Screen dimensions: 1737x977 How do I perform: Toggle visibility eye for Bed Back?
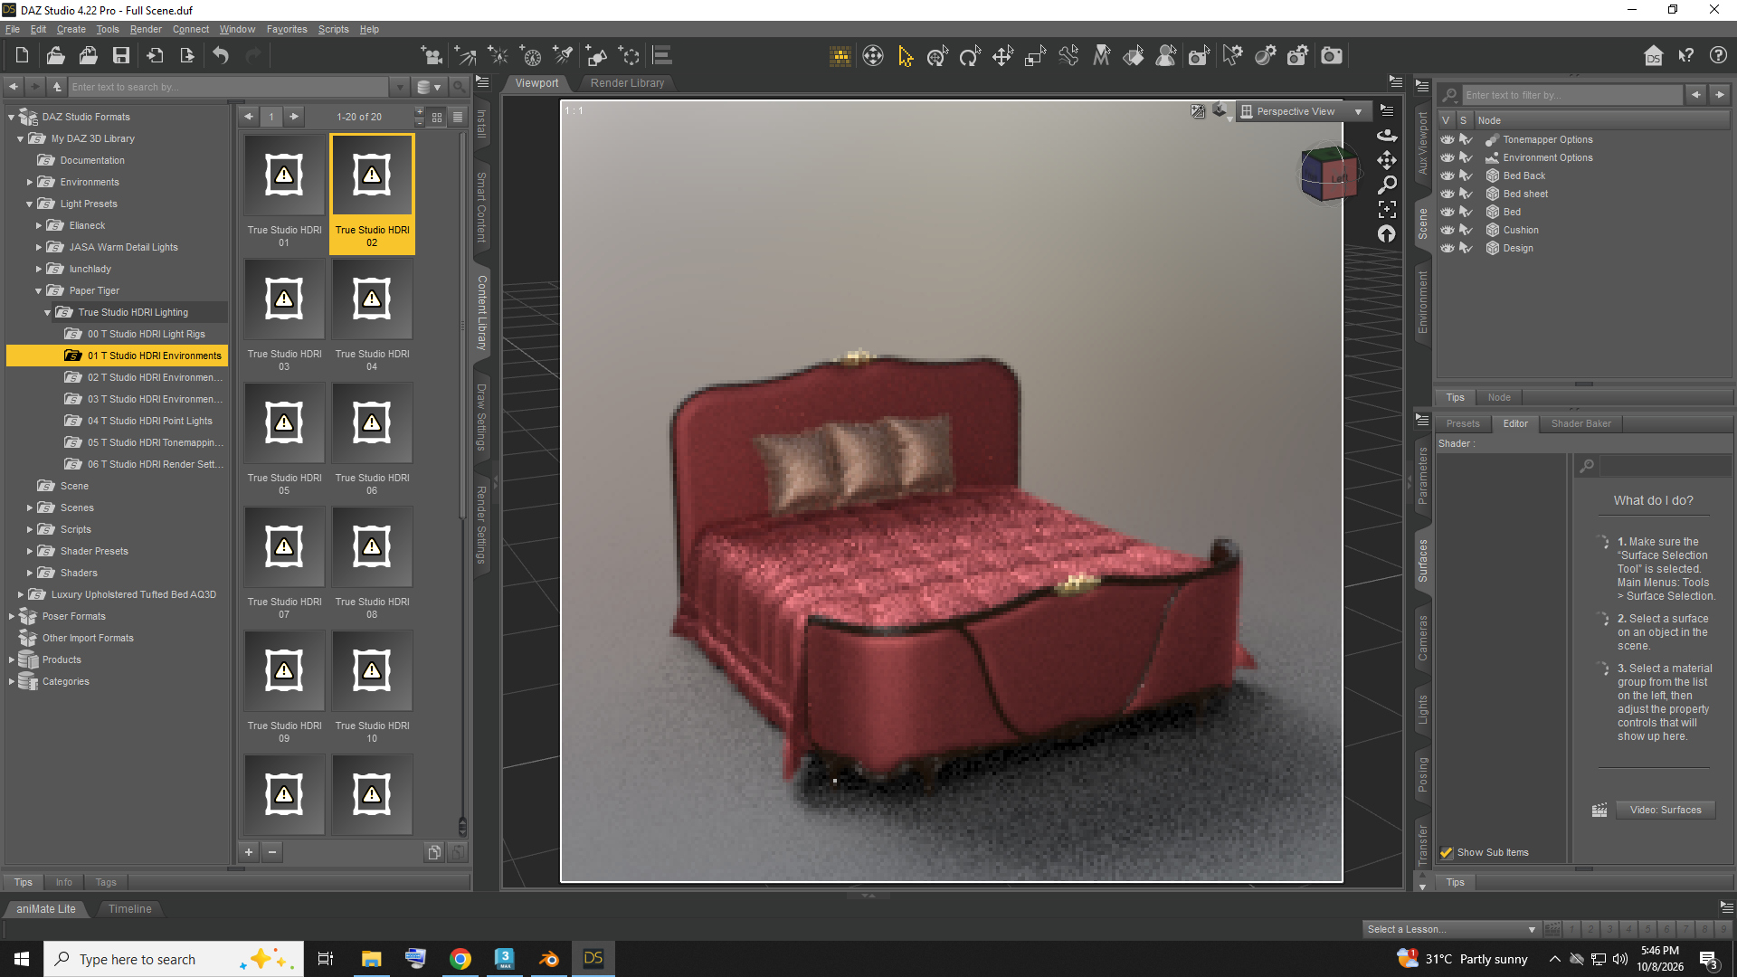(x=1447, y=175)
